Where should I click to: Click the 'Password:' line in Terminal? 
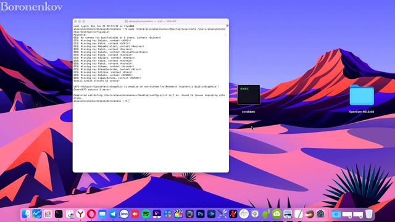80,35
